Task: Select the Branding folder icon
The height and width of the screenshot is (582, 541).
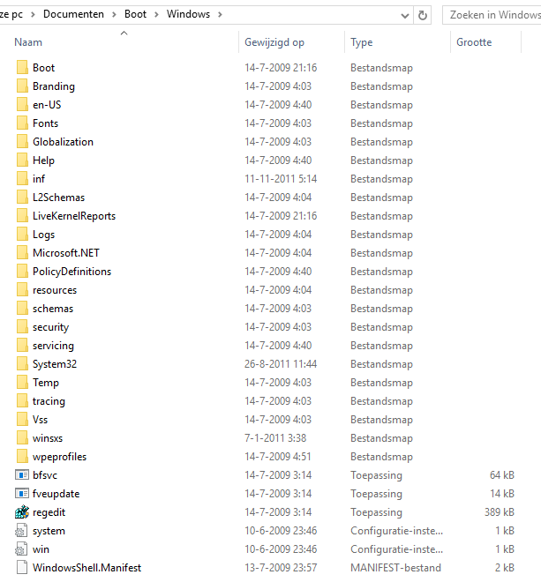Action: click(22, 86)
